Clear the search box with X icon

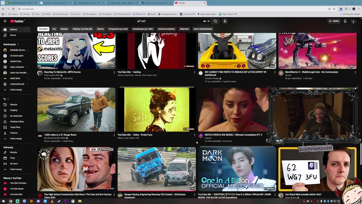(208, 21)
